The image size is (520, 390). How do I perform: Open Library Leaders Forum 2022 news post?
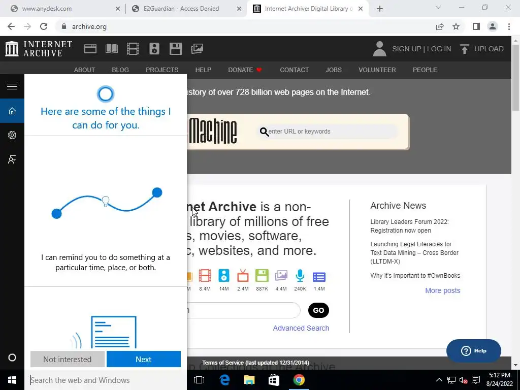point(410,226)
